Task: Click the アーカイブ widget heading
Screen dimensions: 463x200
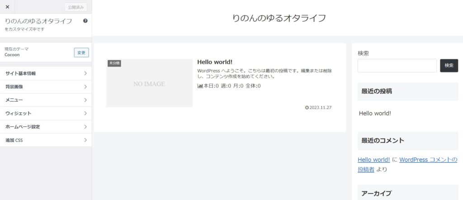Action: 407,193
